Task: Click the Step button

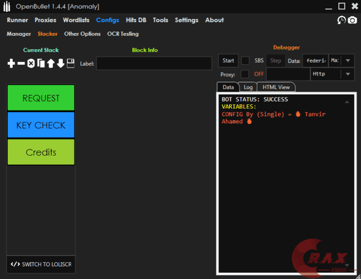Action: click(x=275, y=61)
